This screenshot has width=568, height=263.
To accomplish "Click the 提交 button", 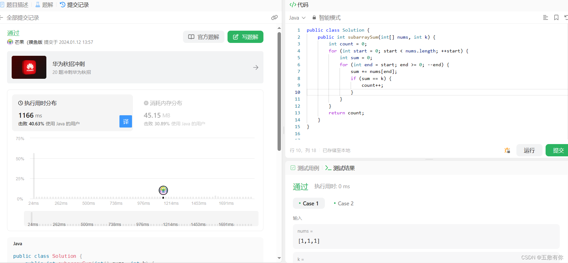I will (557, 150).
